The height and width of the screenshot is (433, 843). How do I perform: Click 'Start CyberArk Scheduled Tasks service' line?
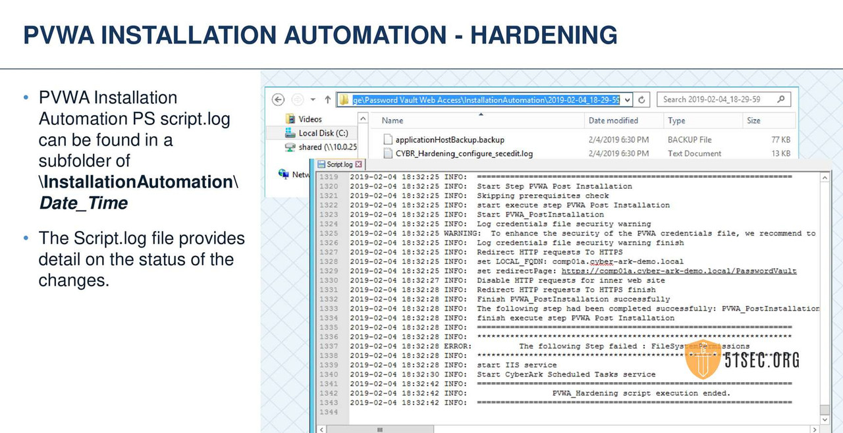click(566, 374)
